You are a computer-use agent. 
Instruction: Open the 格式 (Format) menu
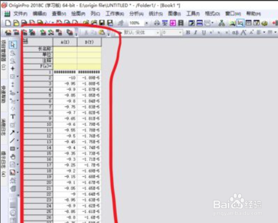pos(212,13)
